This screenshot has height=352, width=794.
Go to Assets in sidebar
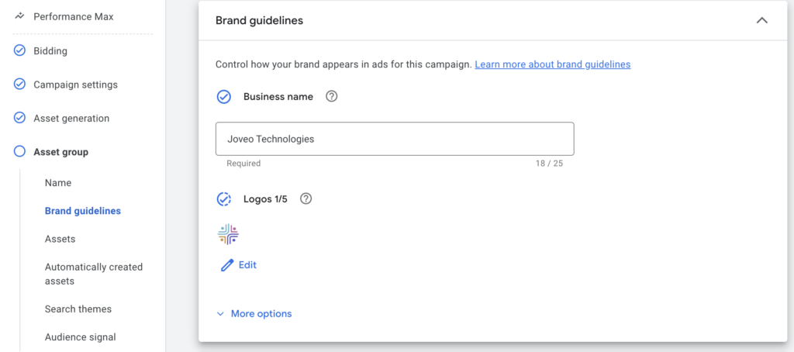pos(60,239)
